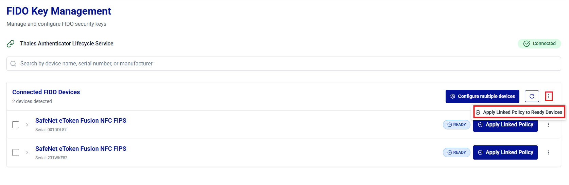The width and height of the screenshot is (569, 185).
Task: Open kebab menu for device serial 231WKF83
Action: tap(548, 152)
